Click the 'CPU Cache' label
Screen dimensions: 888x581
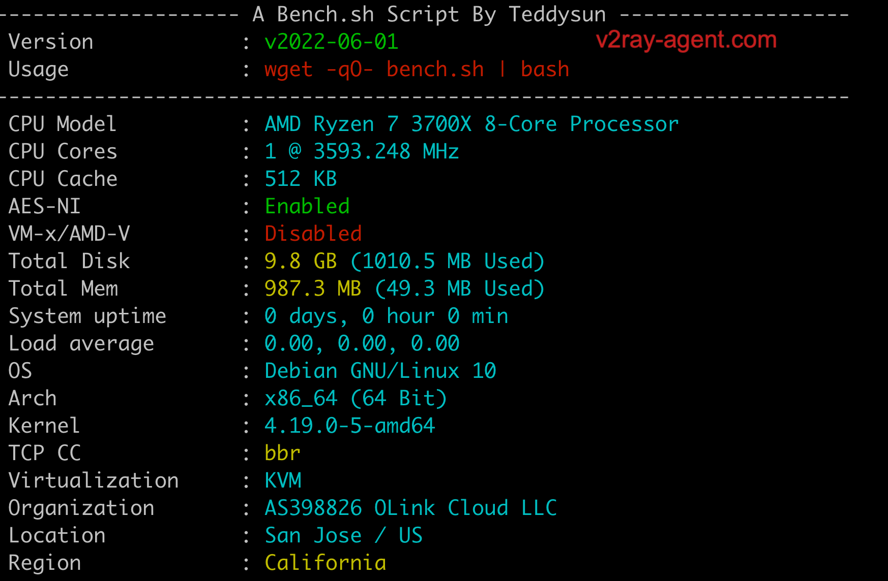[63, 179]
